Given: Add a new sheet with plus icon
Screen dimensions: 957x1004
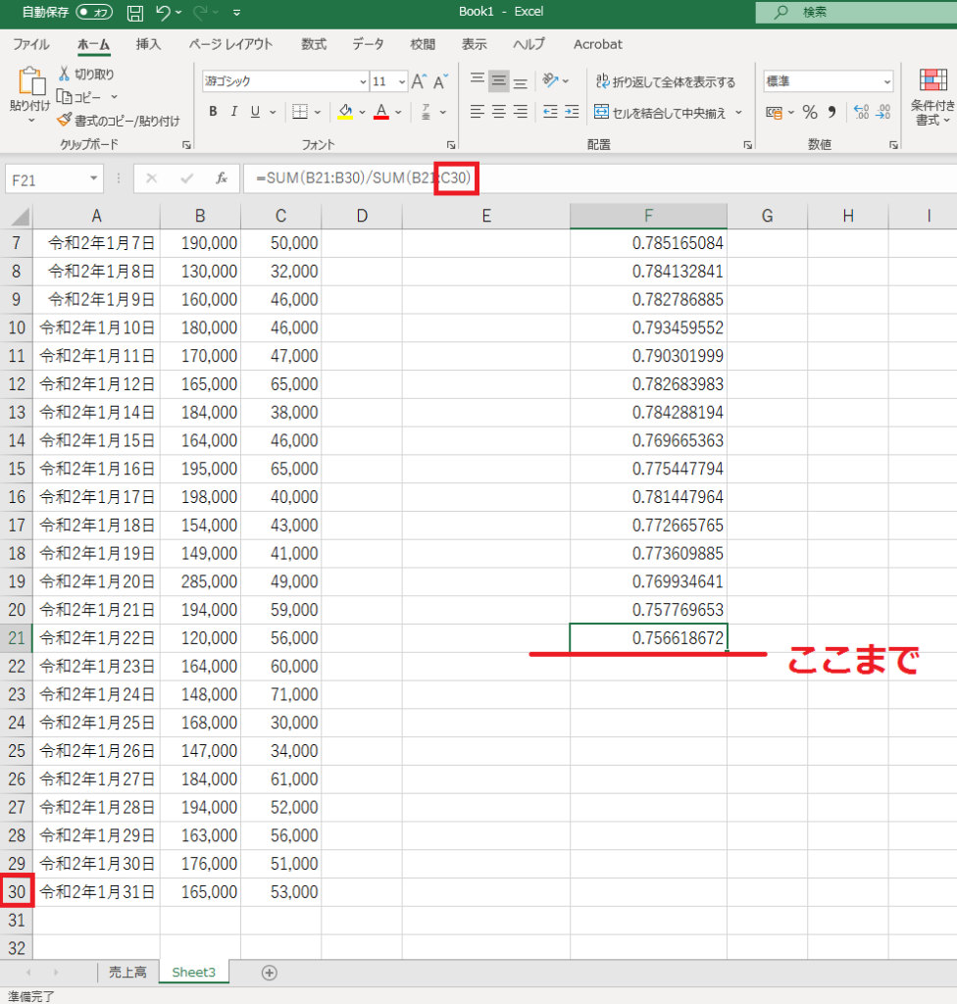Looking at the screenshot, I should (x=270, y=973).
